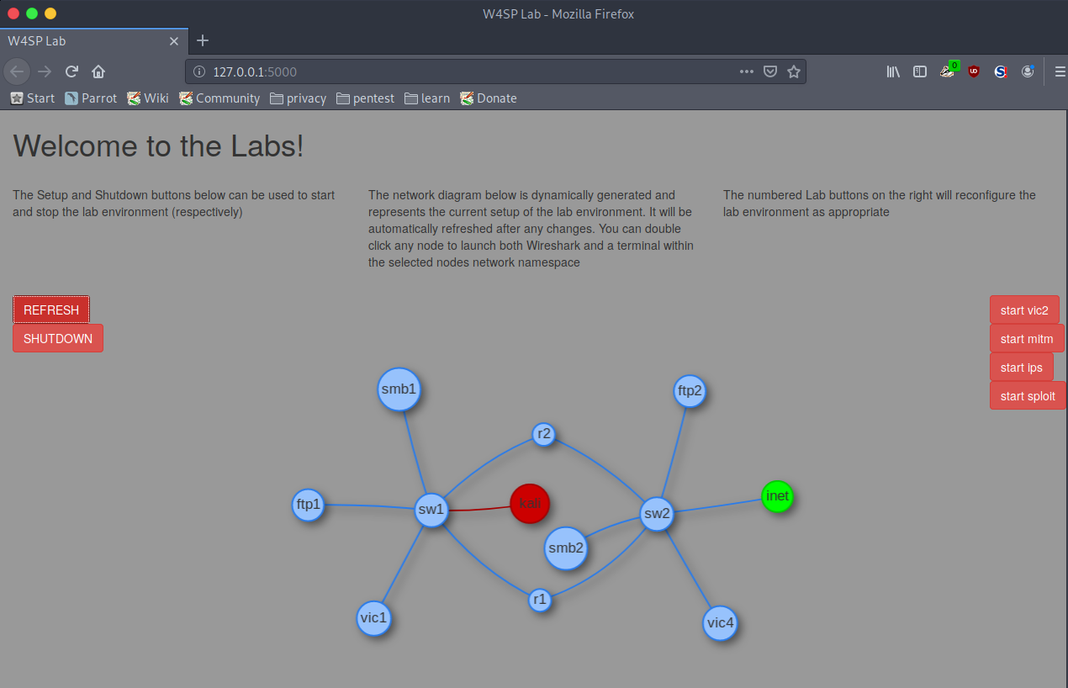This screenshot has height=688, width=1068.
Task: Select the red kali node
Action: coord(530,504)
